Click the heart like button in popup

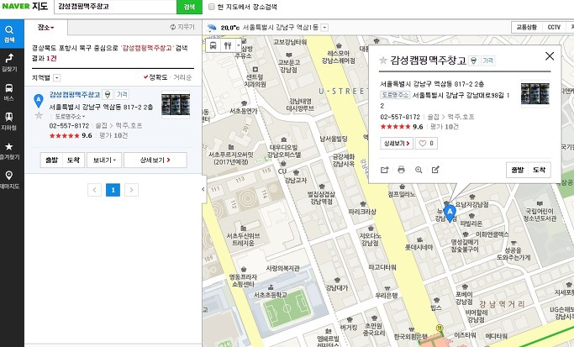(426, 144)
